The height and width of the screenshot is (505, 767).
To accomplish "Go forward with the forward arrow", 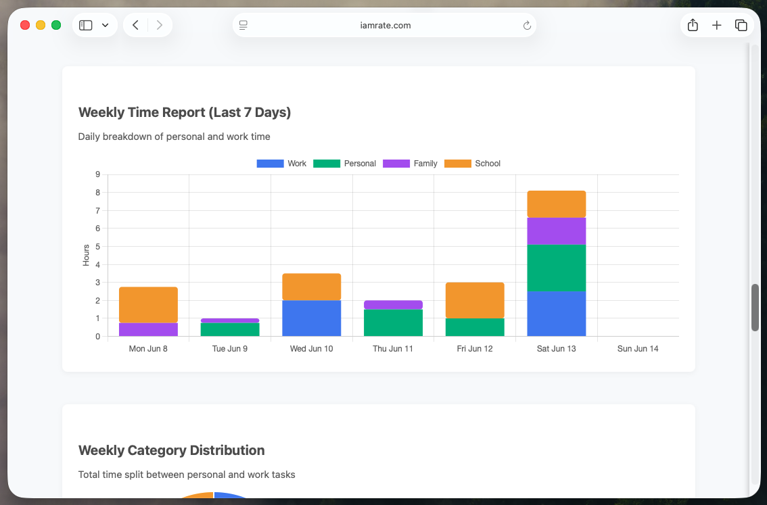I will (x=160, y=25).
